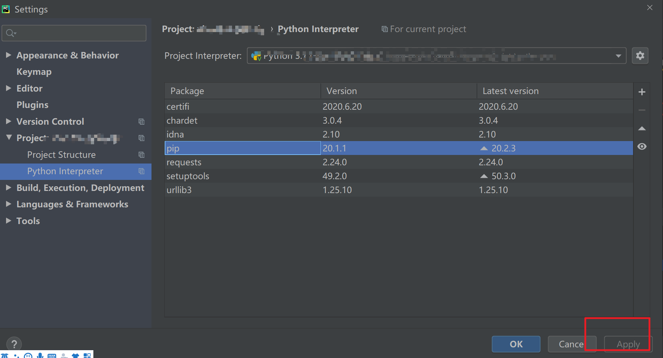The height and width of the screenshot is (358, 663).
Task: Click the help question mark button
Action: tap(14, 344)
